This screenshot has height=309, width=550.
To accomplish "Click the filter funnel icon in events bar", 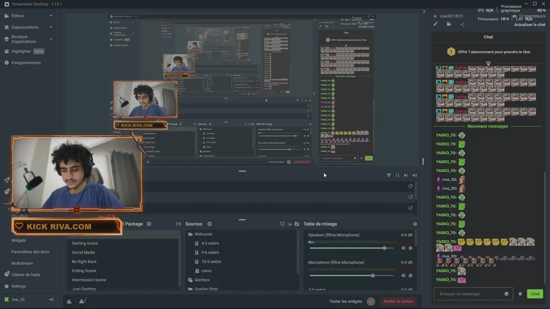I will [x=389, y=175].
